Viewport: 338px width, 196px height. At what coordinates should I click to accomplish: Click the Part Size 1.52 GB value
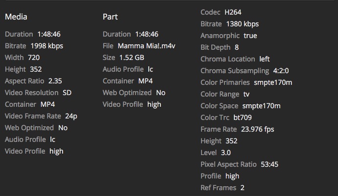pos(133,58)
